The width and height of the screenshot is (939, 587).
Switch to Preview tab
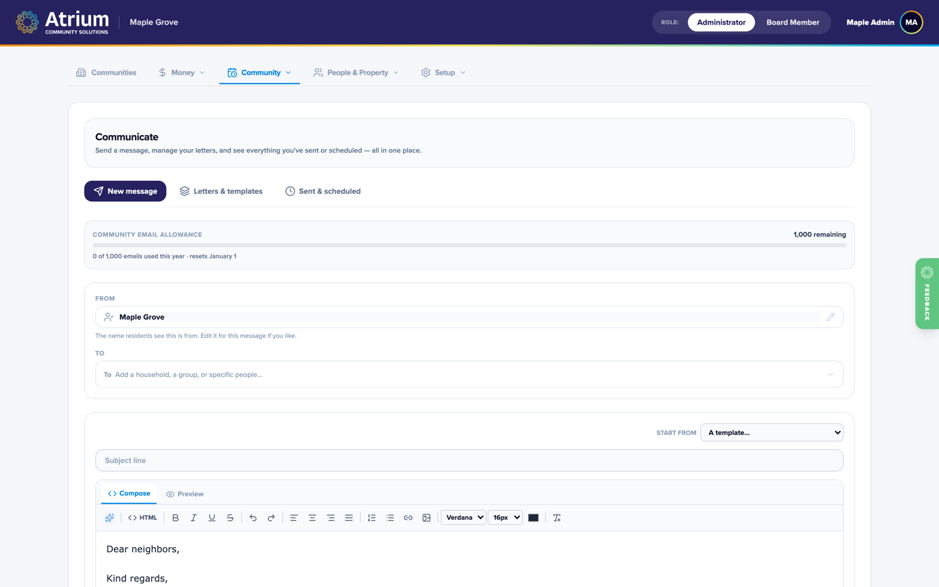(185, 494)
